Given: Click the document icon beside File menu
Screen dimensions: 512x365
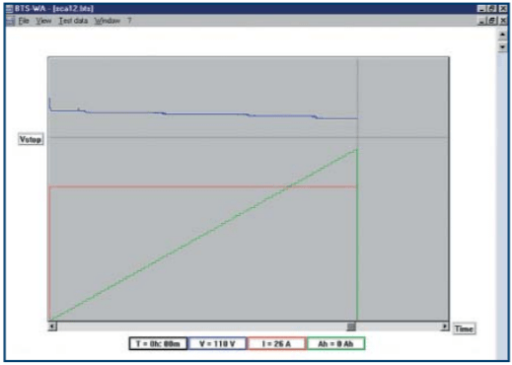Looking at the screenshot, I should pos(11,21).
